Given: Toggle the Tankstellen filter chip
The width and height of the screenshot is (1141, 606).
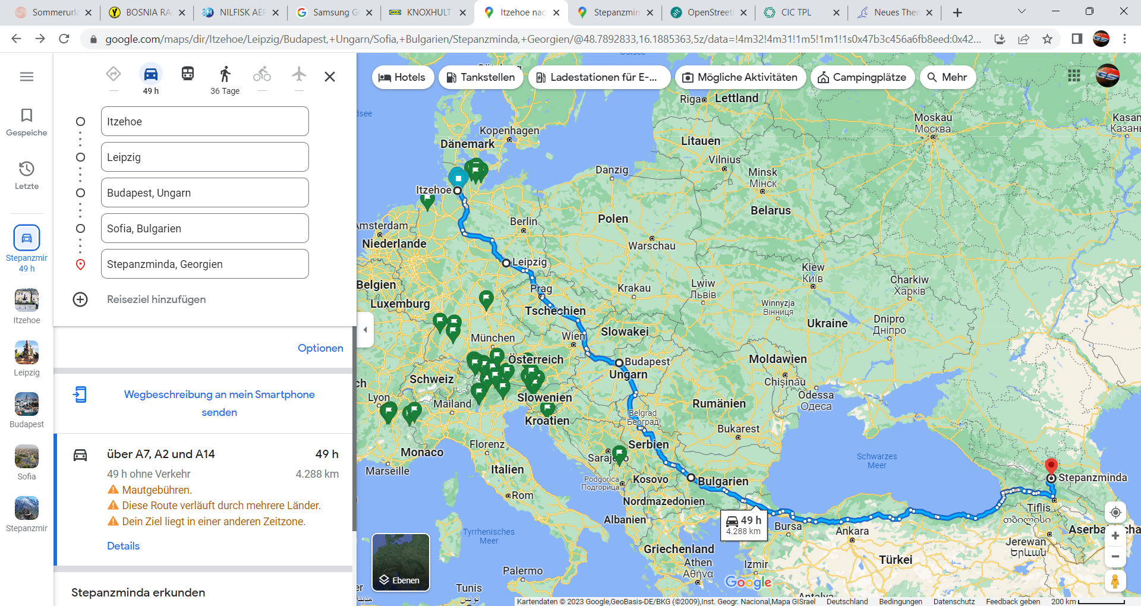Looking at the screenshot, I should click(481, 77).
